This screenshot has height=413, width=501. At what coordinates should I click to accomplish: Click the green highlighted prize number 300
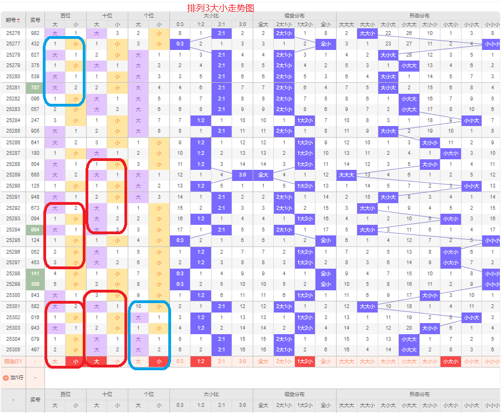(35, 284)
